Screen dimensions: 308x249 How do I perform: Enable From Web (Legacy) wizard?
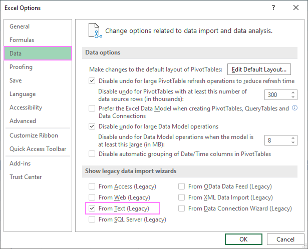pos(92,197)
